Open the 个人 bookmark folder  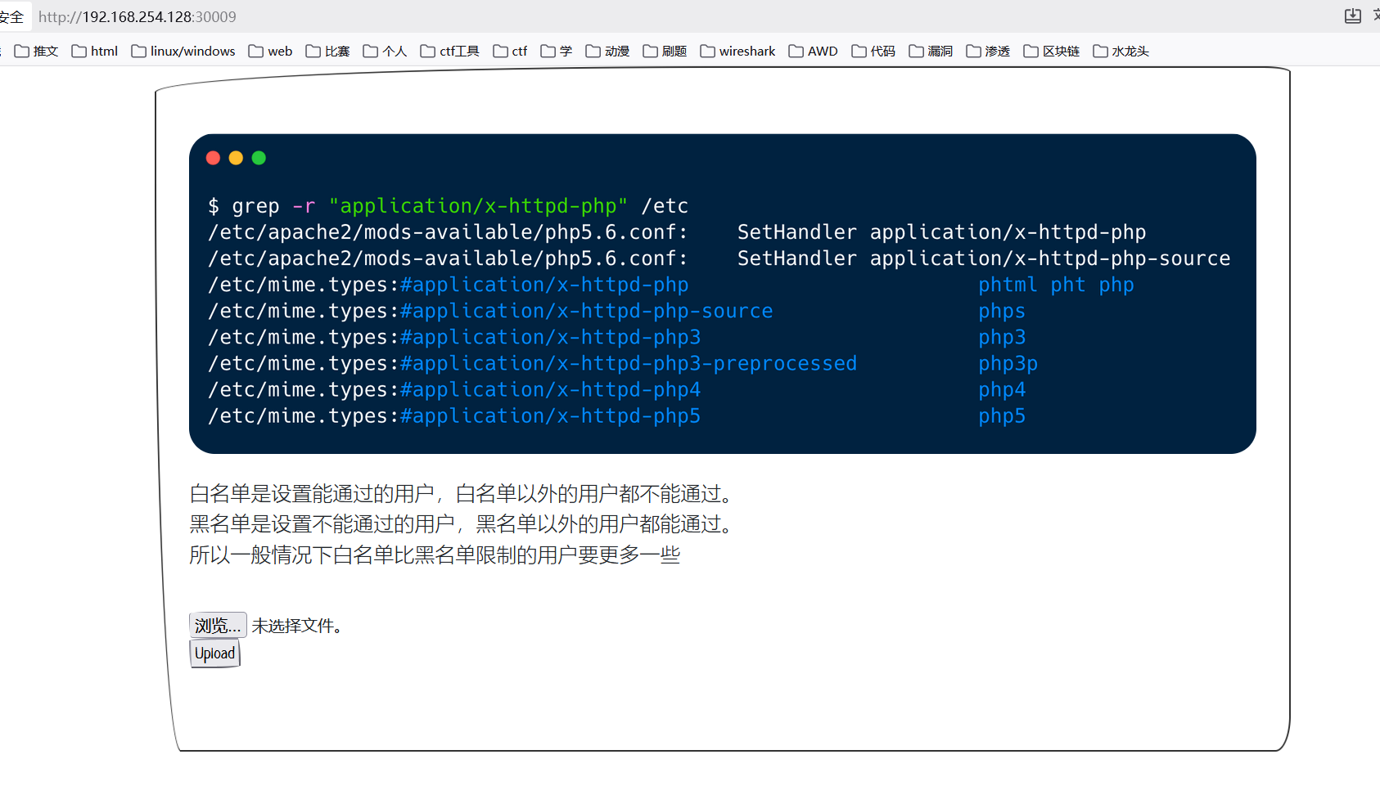386,51
